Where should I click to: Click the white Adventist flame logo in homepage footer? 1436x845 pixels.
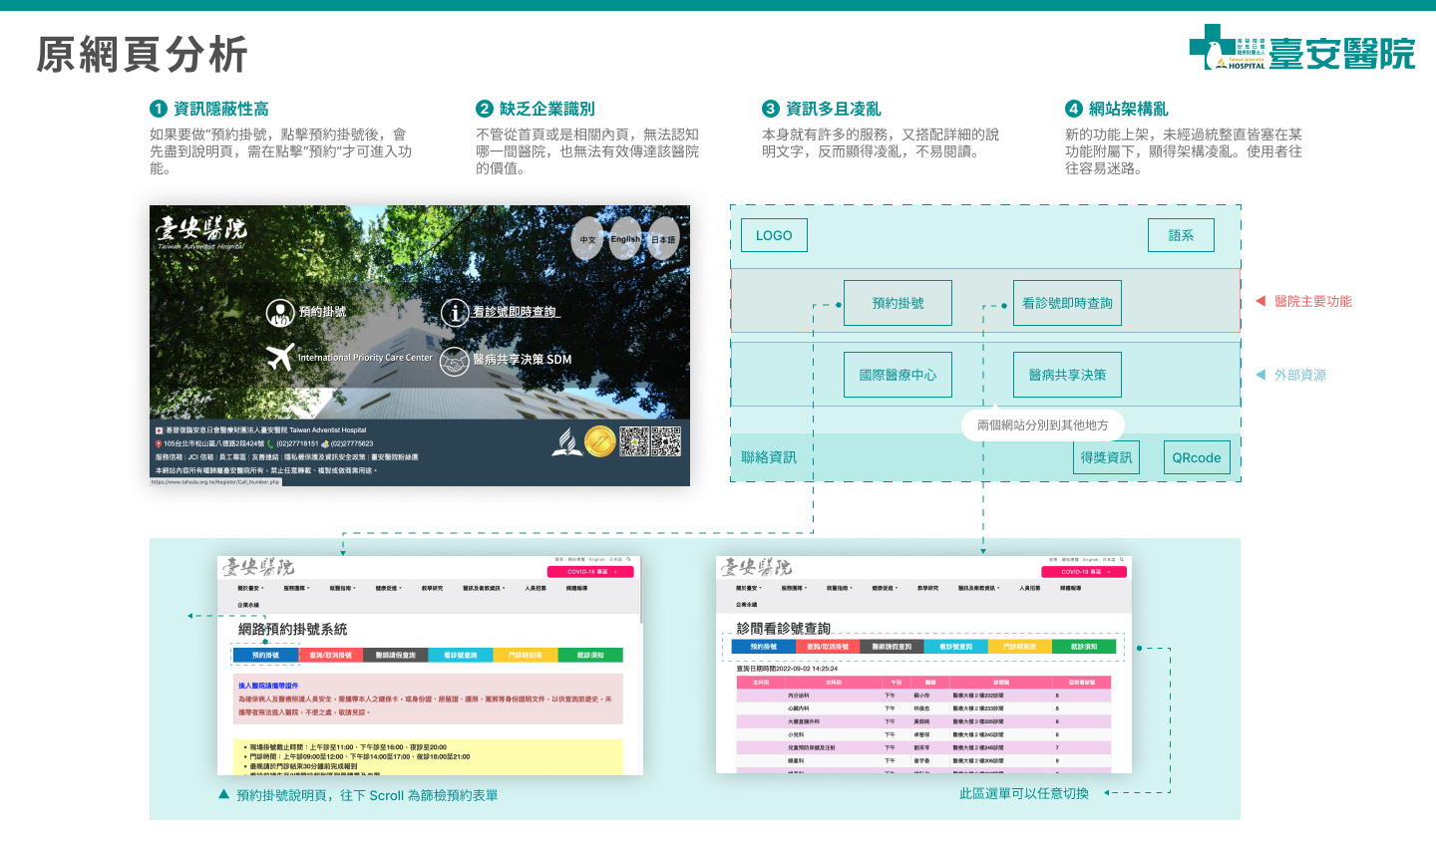[x=566, y=441]
